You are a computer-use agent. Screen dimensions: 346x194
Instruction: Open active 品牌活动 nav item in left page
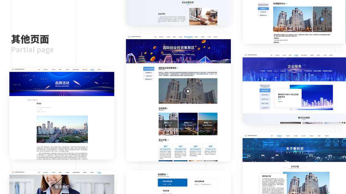pos(92,70)
